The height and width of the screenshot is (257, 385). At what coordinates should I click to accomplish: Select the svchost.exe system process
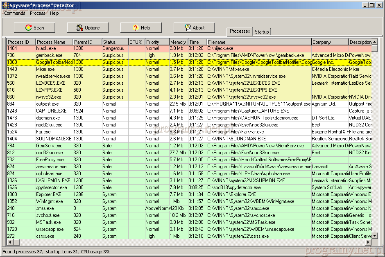coord(48,215)
